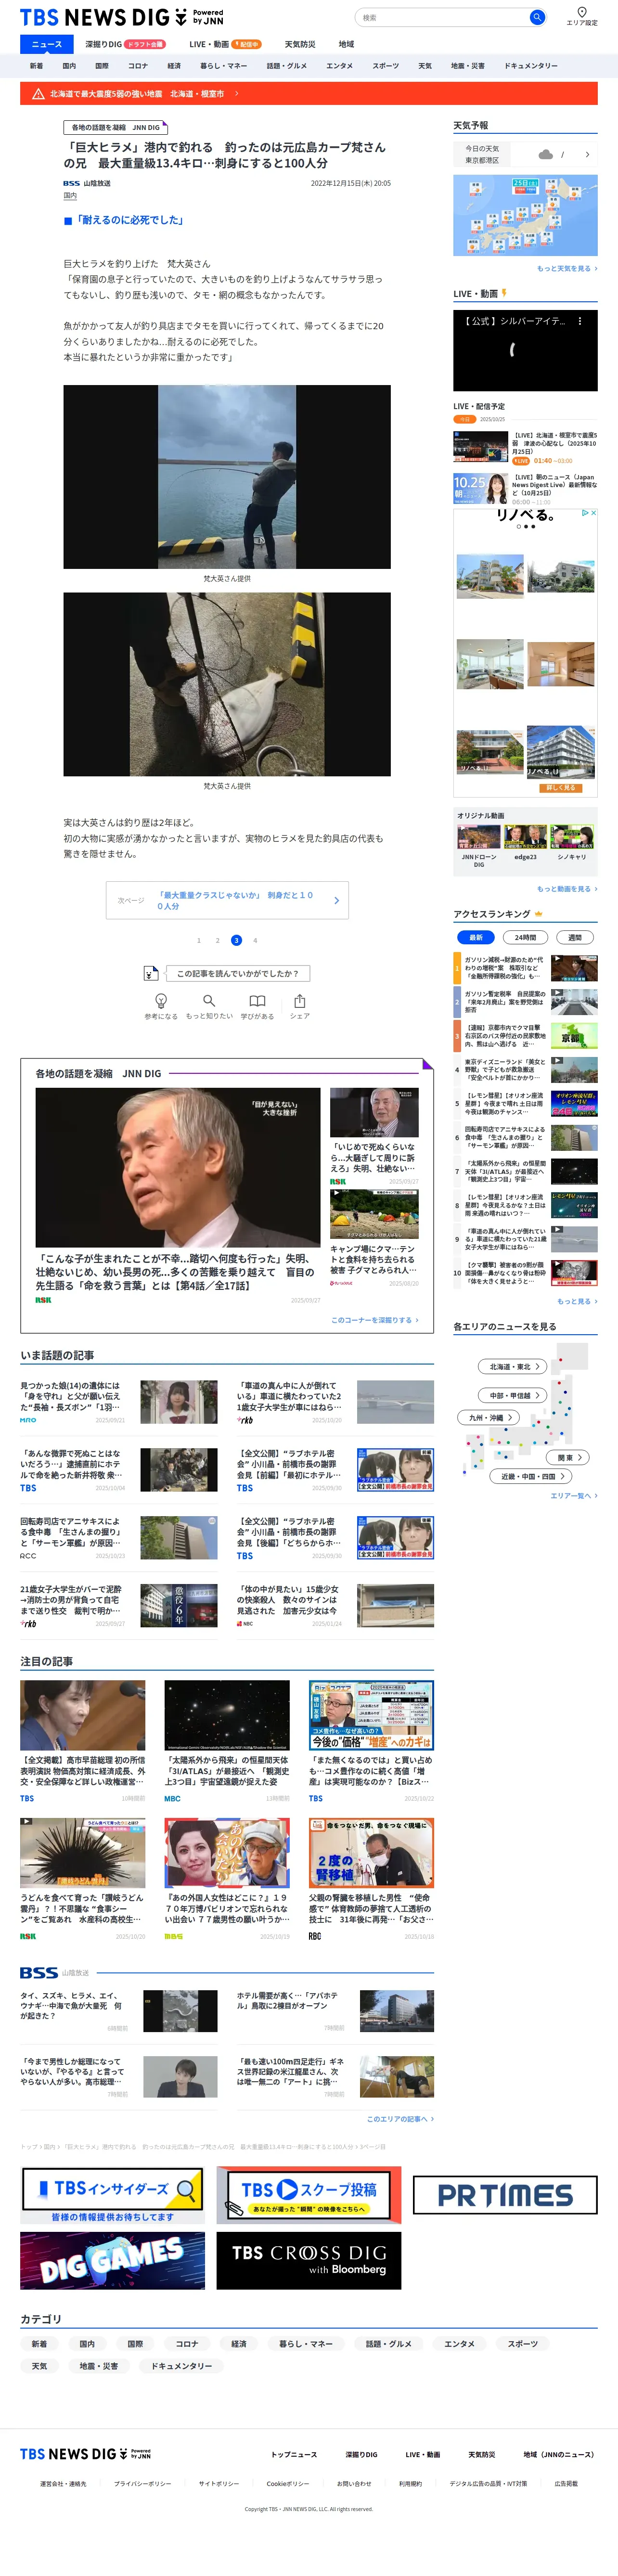
Task: Switch ranking to 24時間
Action: [525, 937]
